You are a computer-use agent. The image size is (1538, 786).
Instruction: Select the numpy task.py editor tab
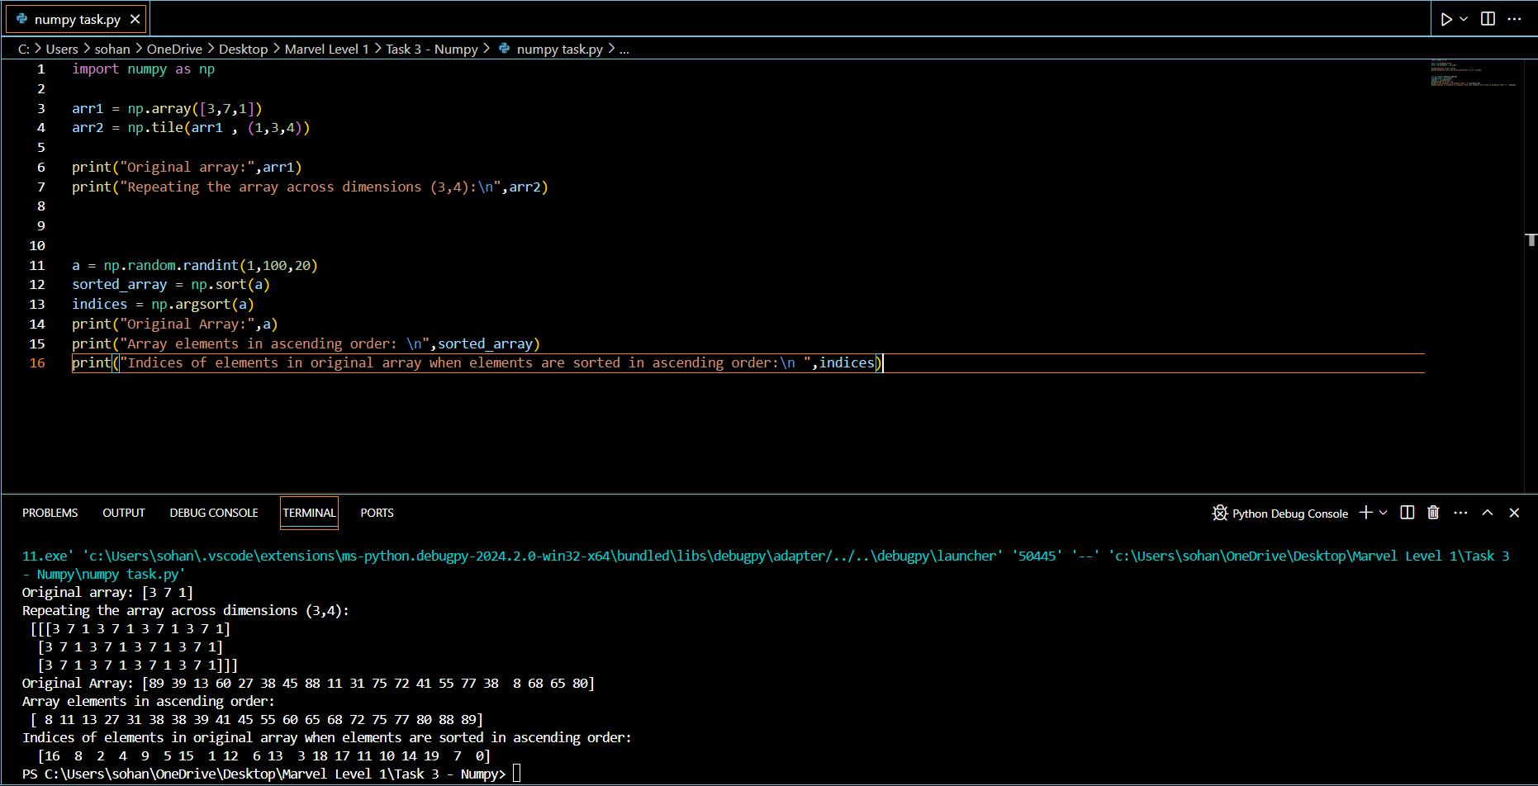coord(78,19)
